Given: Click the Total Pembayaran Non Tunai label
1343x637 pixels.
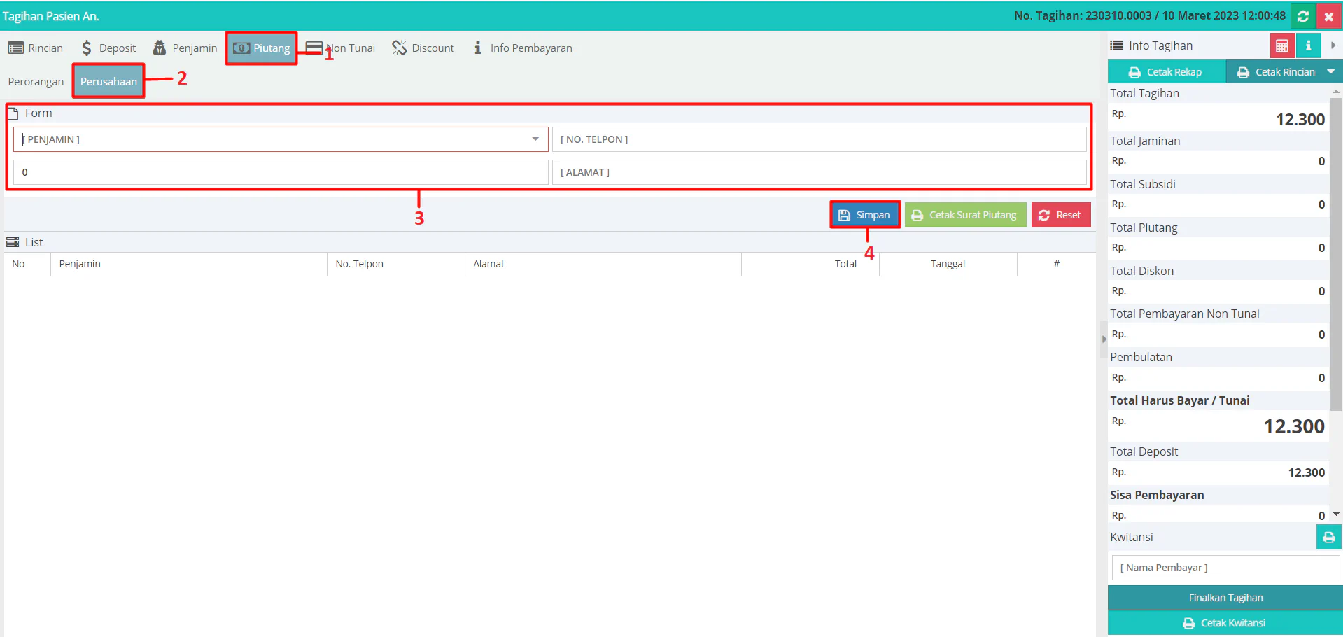Looking at the screenshot, I should click(1184, 314).
